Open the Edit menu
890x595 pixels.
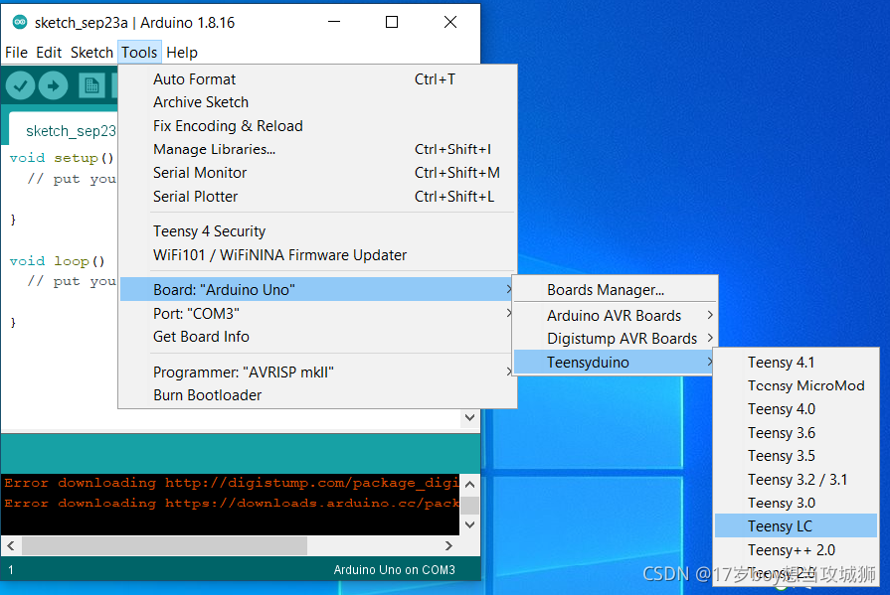click(x=49, y=53)
